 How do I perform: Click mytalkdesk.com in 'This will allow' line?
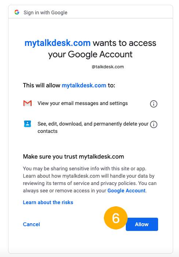[84, 86]
